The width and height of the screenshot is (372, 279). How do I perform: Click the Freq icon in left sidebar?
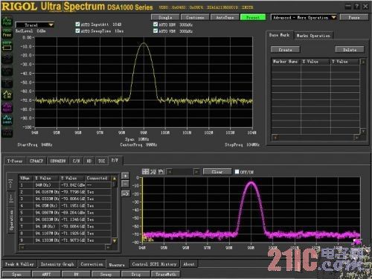(x=7, y=33)
